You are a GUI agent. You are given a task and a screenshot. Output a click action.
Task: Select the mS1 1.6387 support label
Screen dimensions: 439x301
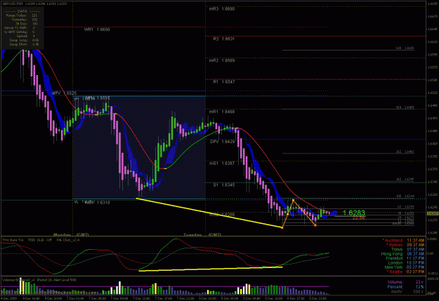tap(222, 163)
